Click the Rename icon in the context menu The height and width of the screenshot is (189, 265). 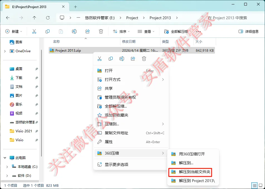click(122, 59)
